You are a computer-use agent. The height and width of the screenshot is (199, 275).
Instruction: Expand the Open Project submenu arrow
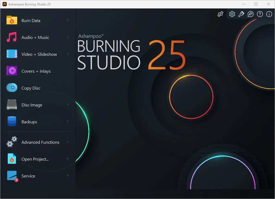coord(68,159)
